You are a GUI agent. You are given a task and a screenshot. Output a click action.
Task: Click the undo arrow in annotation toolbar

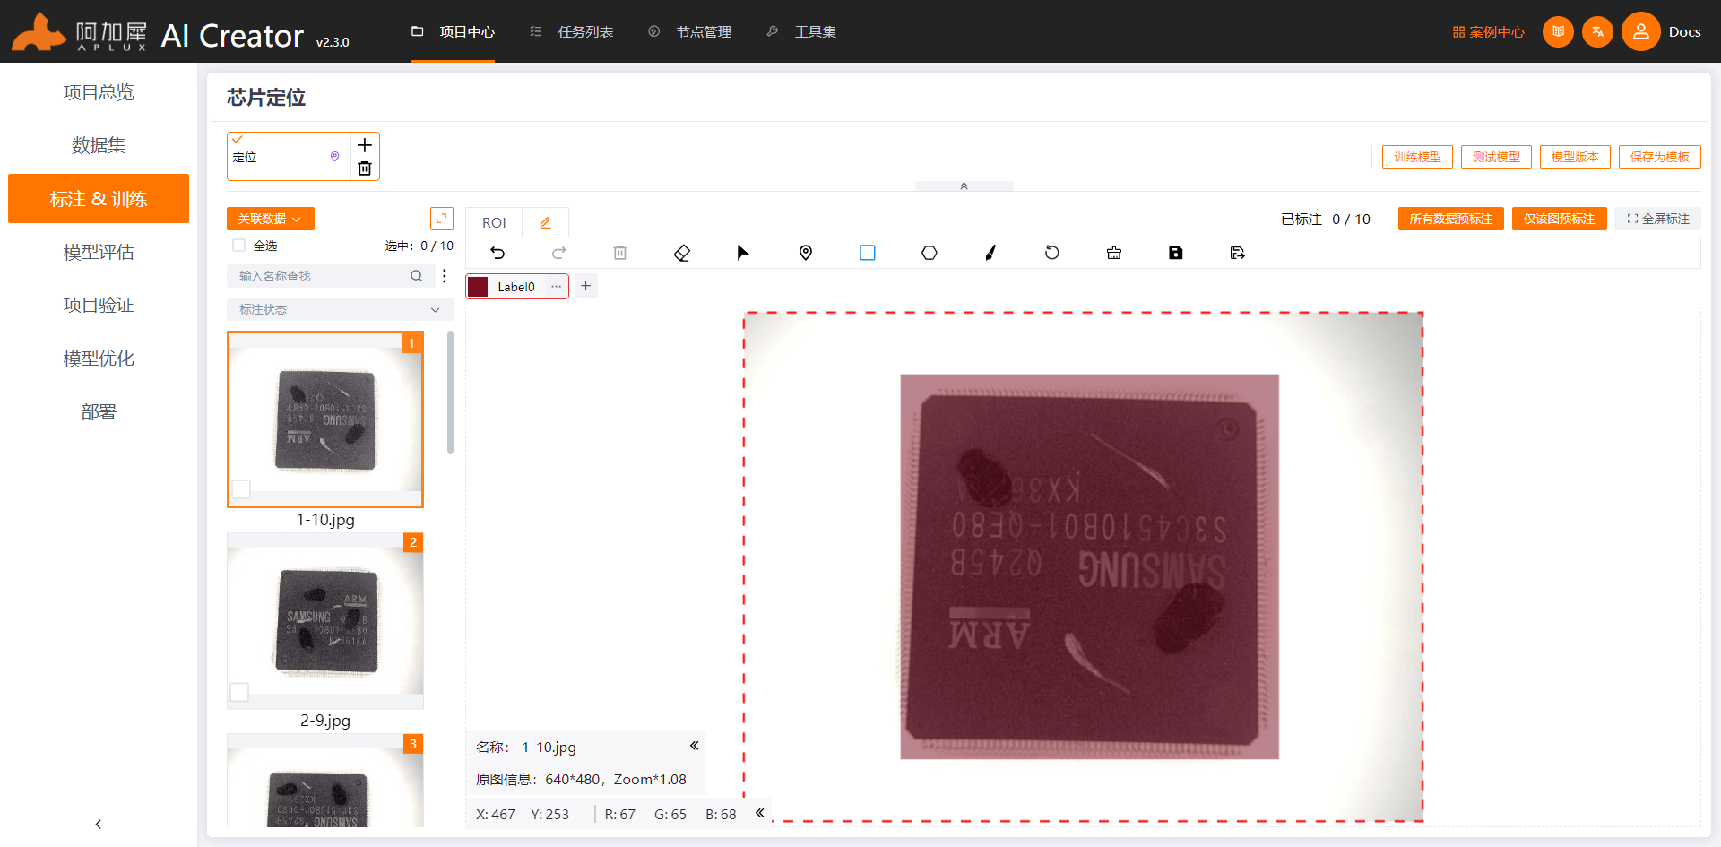(497, 253)
